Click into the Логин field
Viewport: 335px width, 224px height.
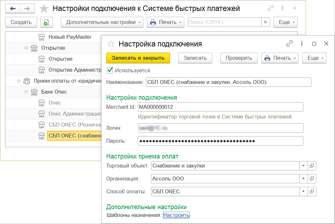(220, 128)
